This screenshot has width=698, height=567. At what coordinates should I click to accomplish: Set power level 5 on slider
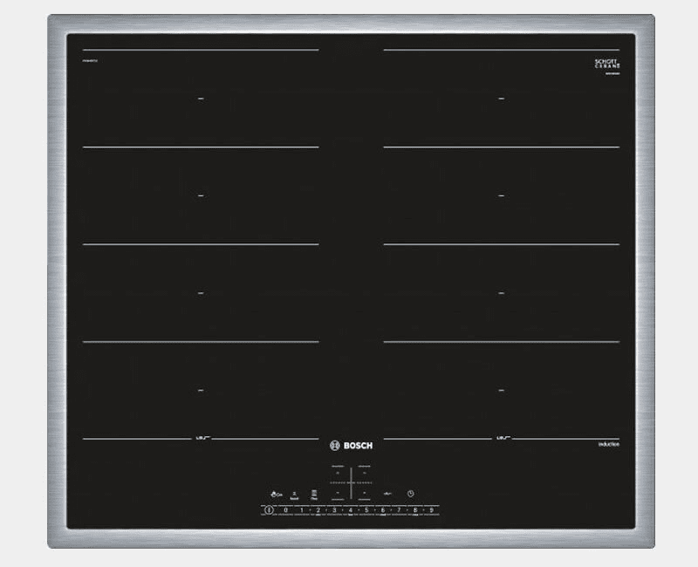(366, 510)
